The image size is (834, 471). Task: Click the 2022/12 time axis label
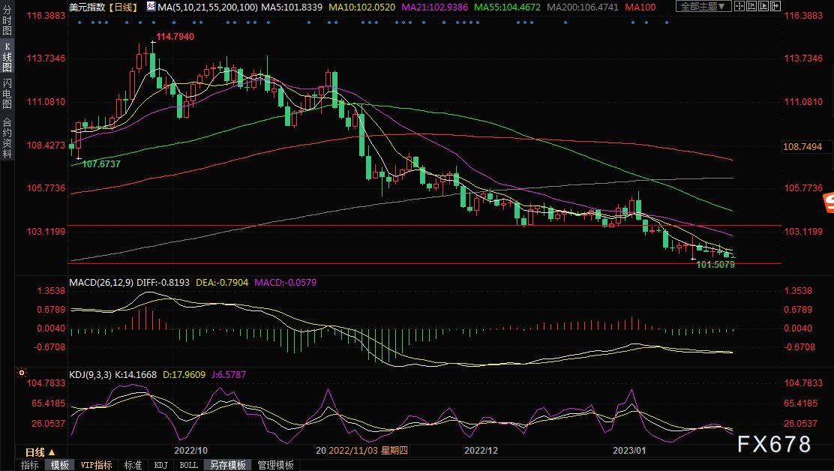click(x=481, y=450)
